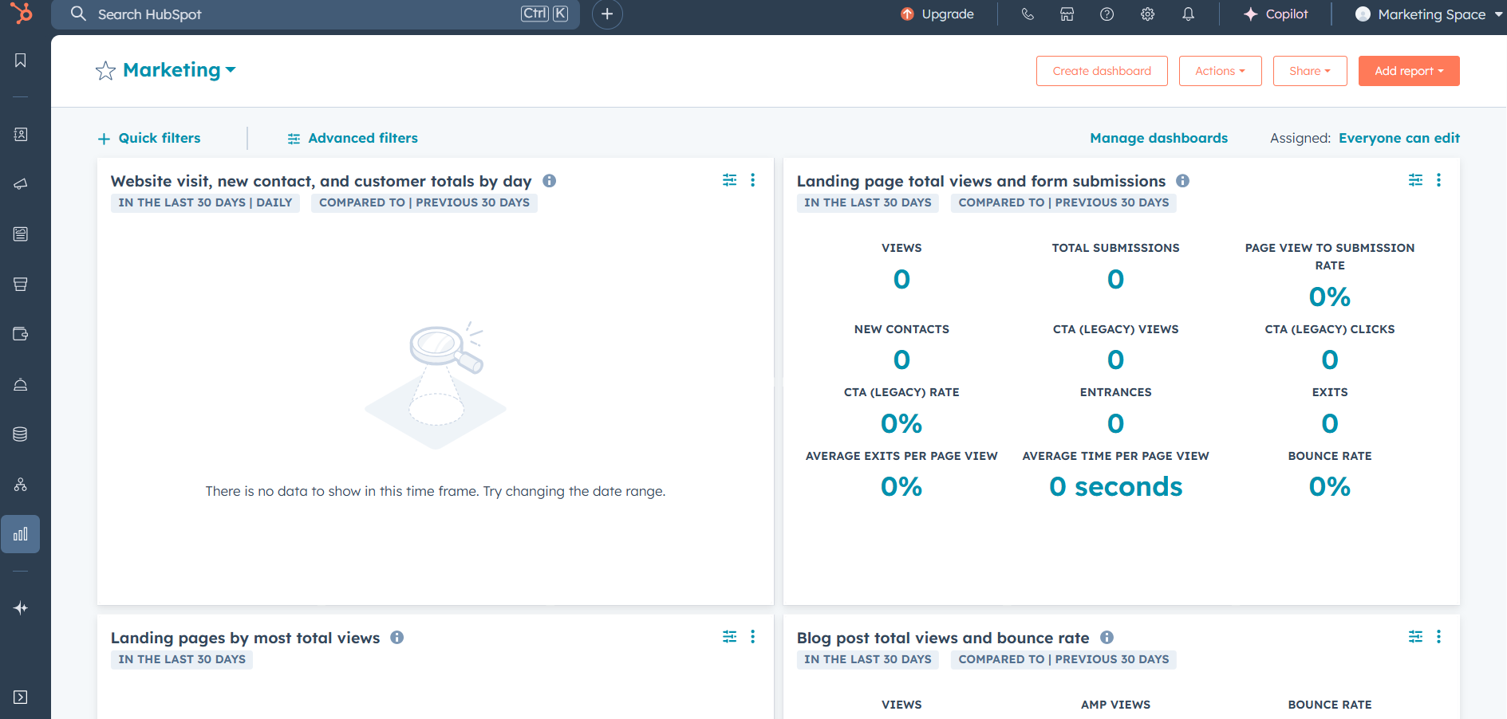Open more options for Landing pages by most views
This screenshot has width=1507, height=719.
[752, 637]
